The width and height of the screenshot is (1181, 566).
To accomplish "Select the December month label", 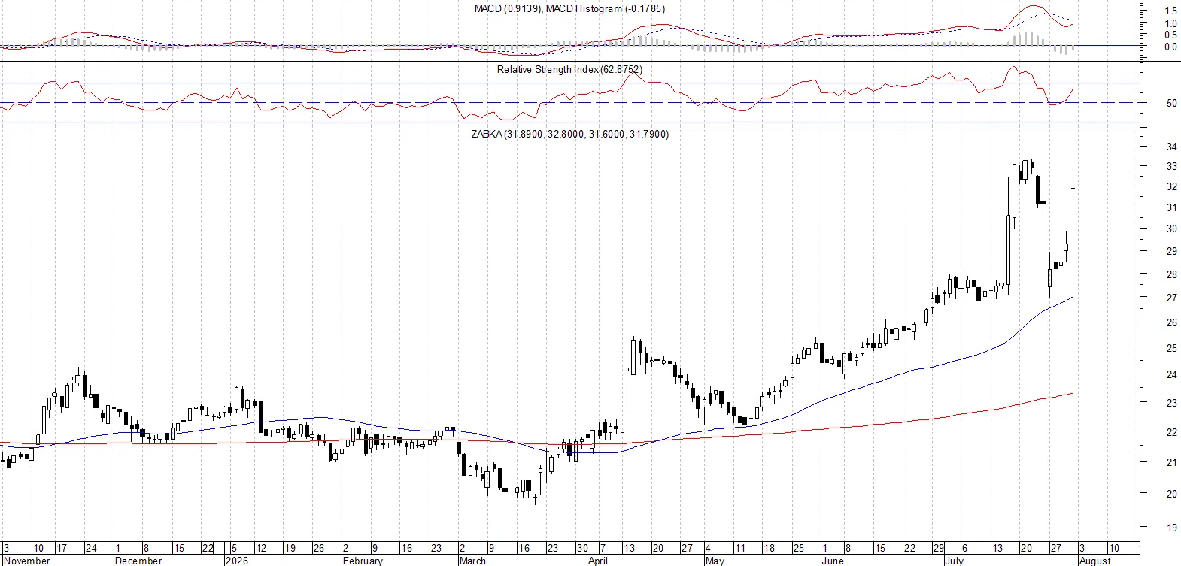I will 138,561.
